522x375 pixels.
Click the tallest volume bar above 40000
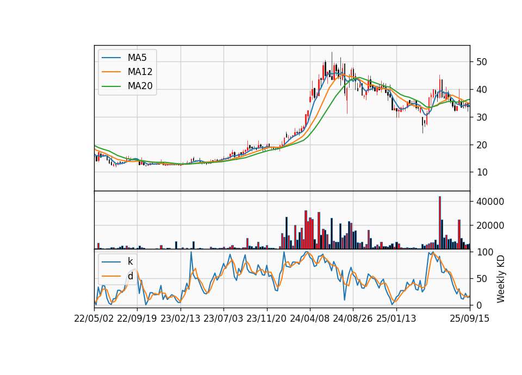point(440,223)
